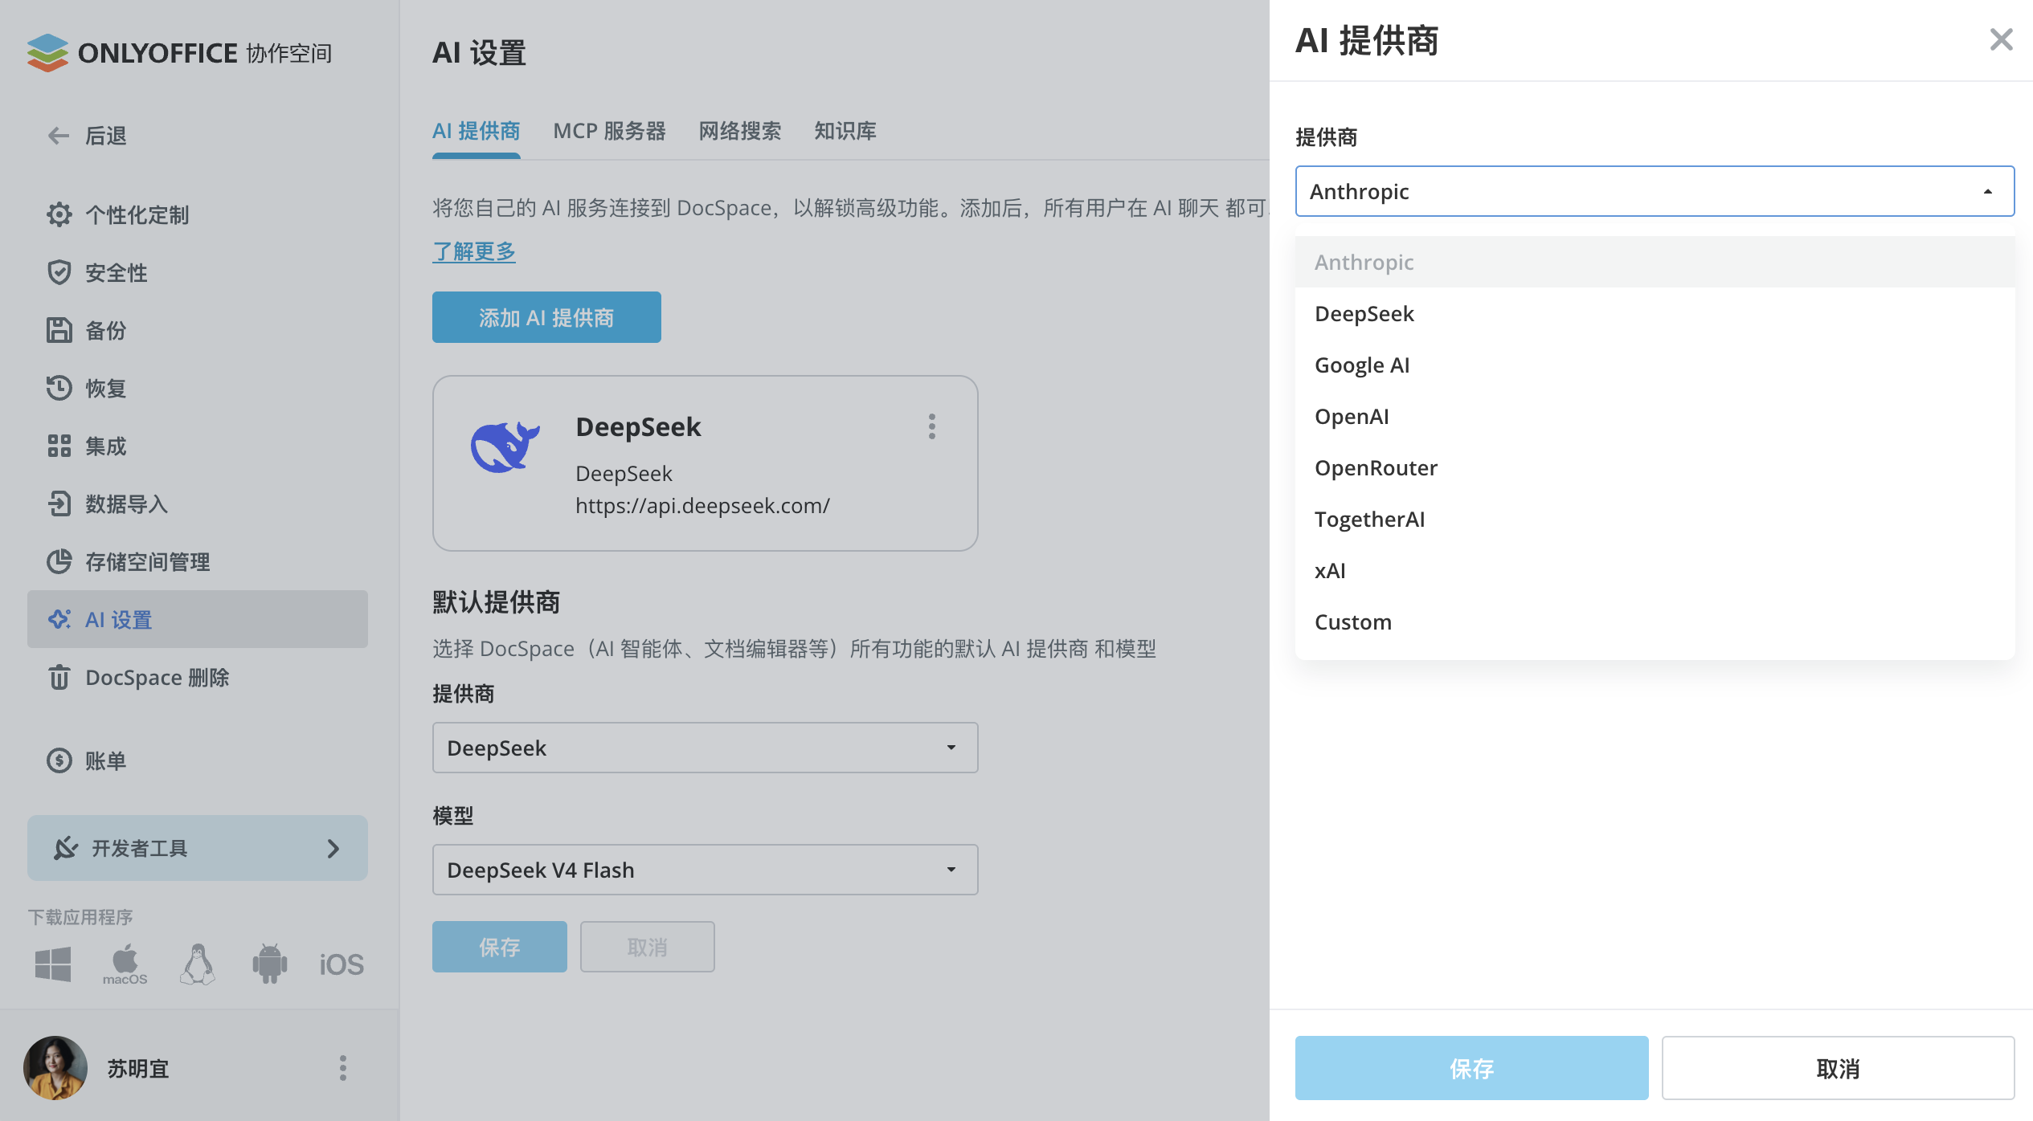The width and height of the screenshot is (2033, 1121).
Task: Open the 备份 label
Action: tap(106, 330)
